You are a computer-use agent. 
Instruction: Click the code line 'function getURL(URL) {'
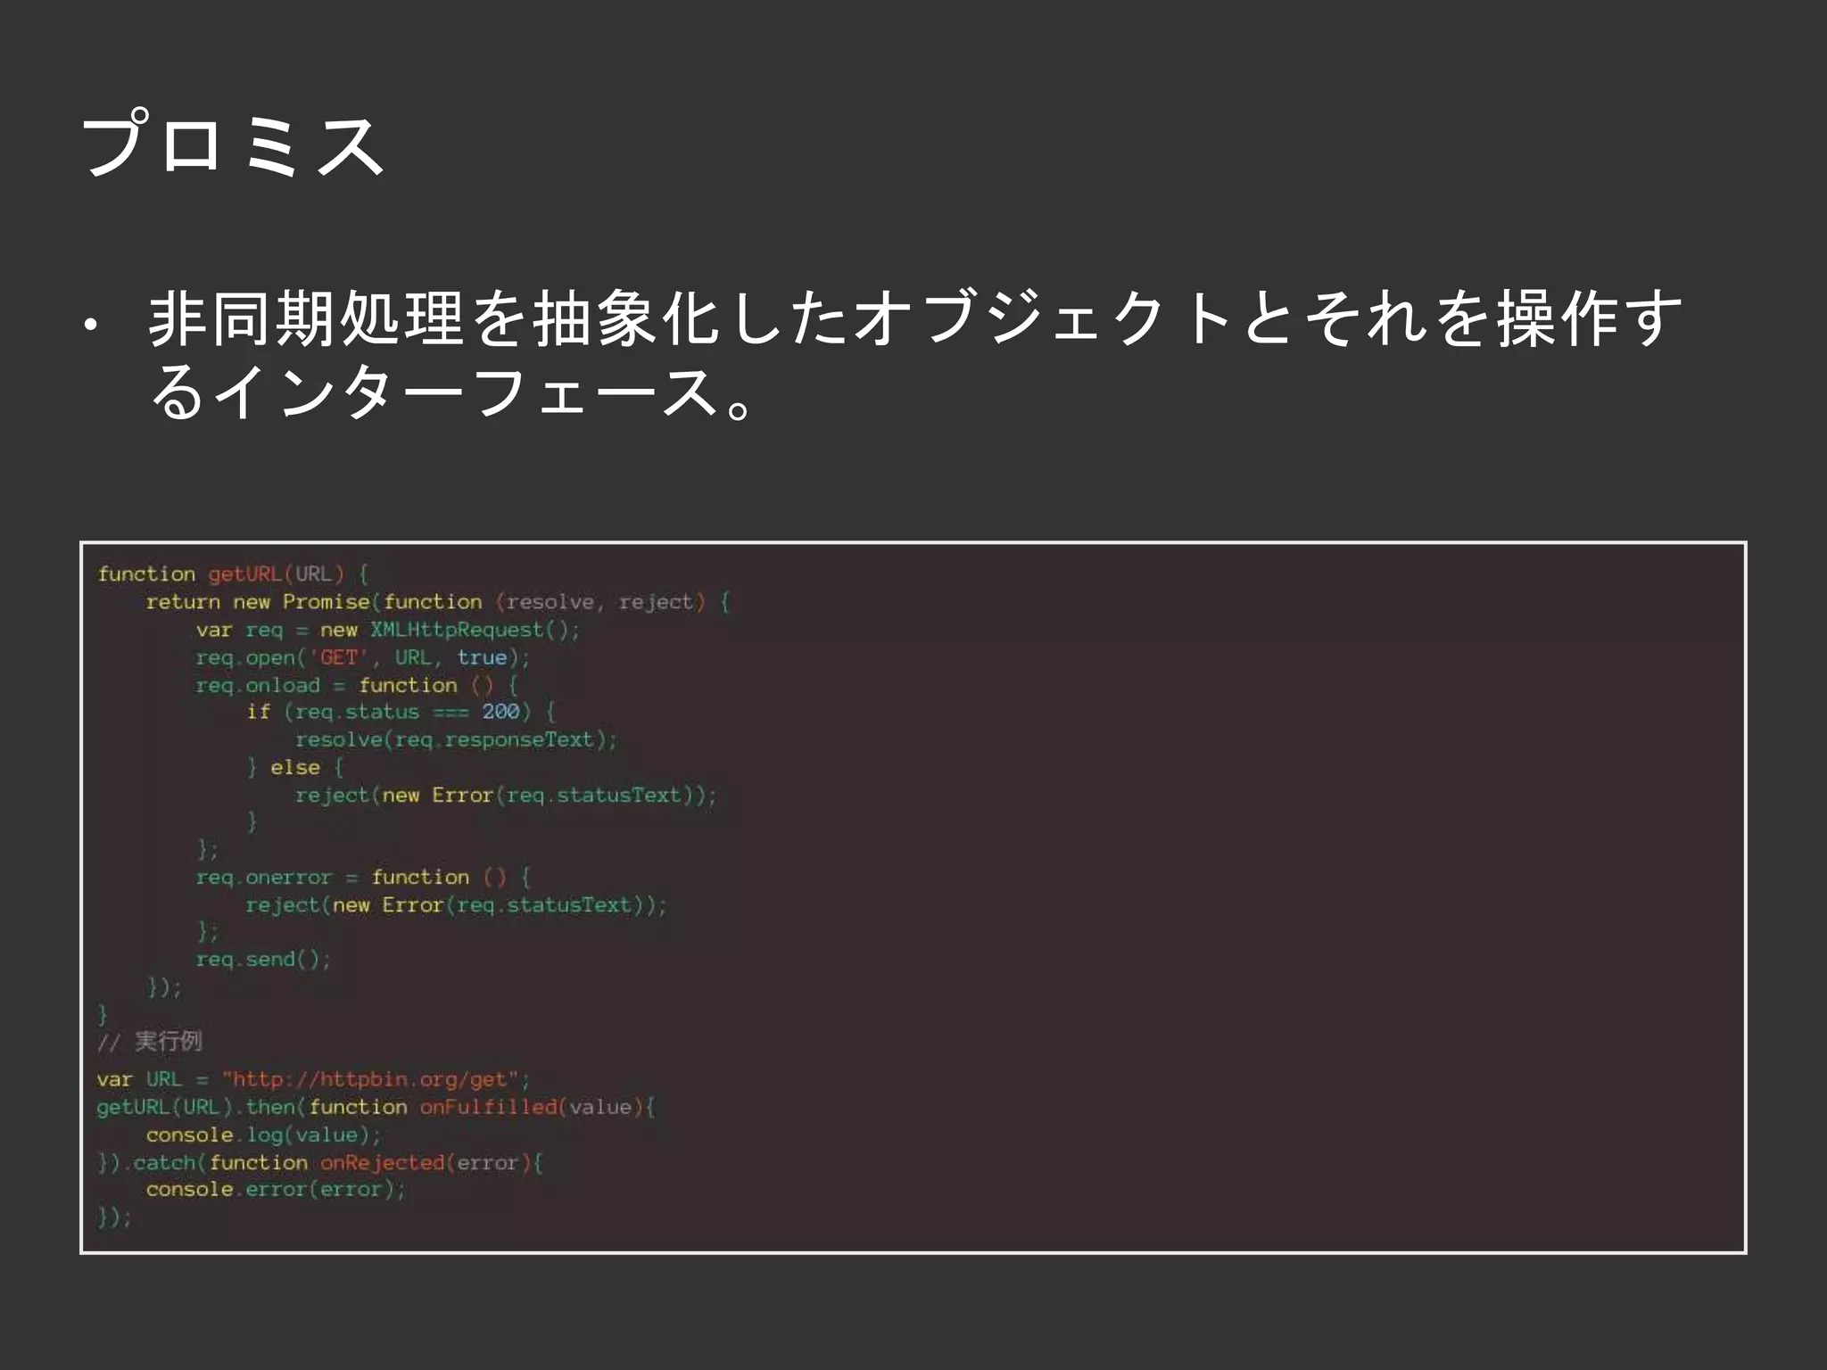(x=233, y=574)
